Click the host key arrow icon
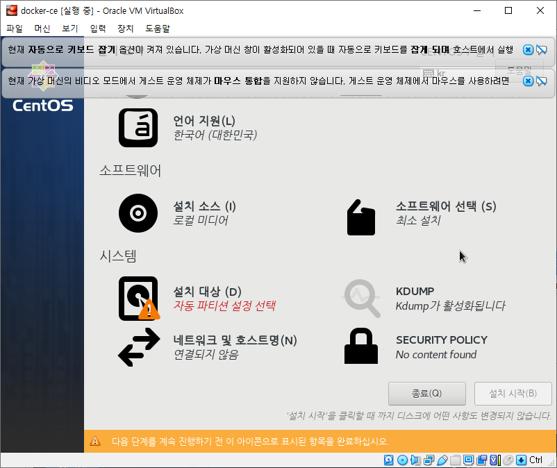The image size is (557, 468). pyautogui.click(x=521, y=460)
